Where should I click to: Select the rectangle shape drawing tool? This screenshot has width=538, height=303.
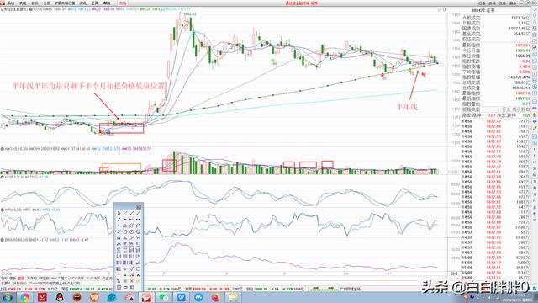[x=138, y=269]
